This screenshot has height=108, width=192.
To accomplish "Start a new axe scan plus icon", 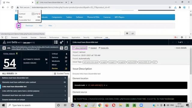I will pyautogui.click(x=4, y=48).
